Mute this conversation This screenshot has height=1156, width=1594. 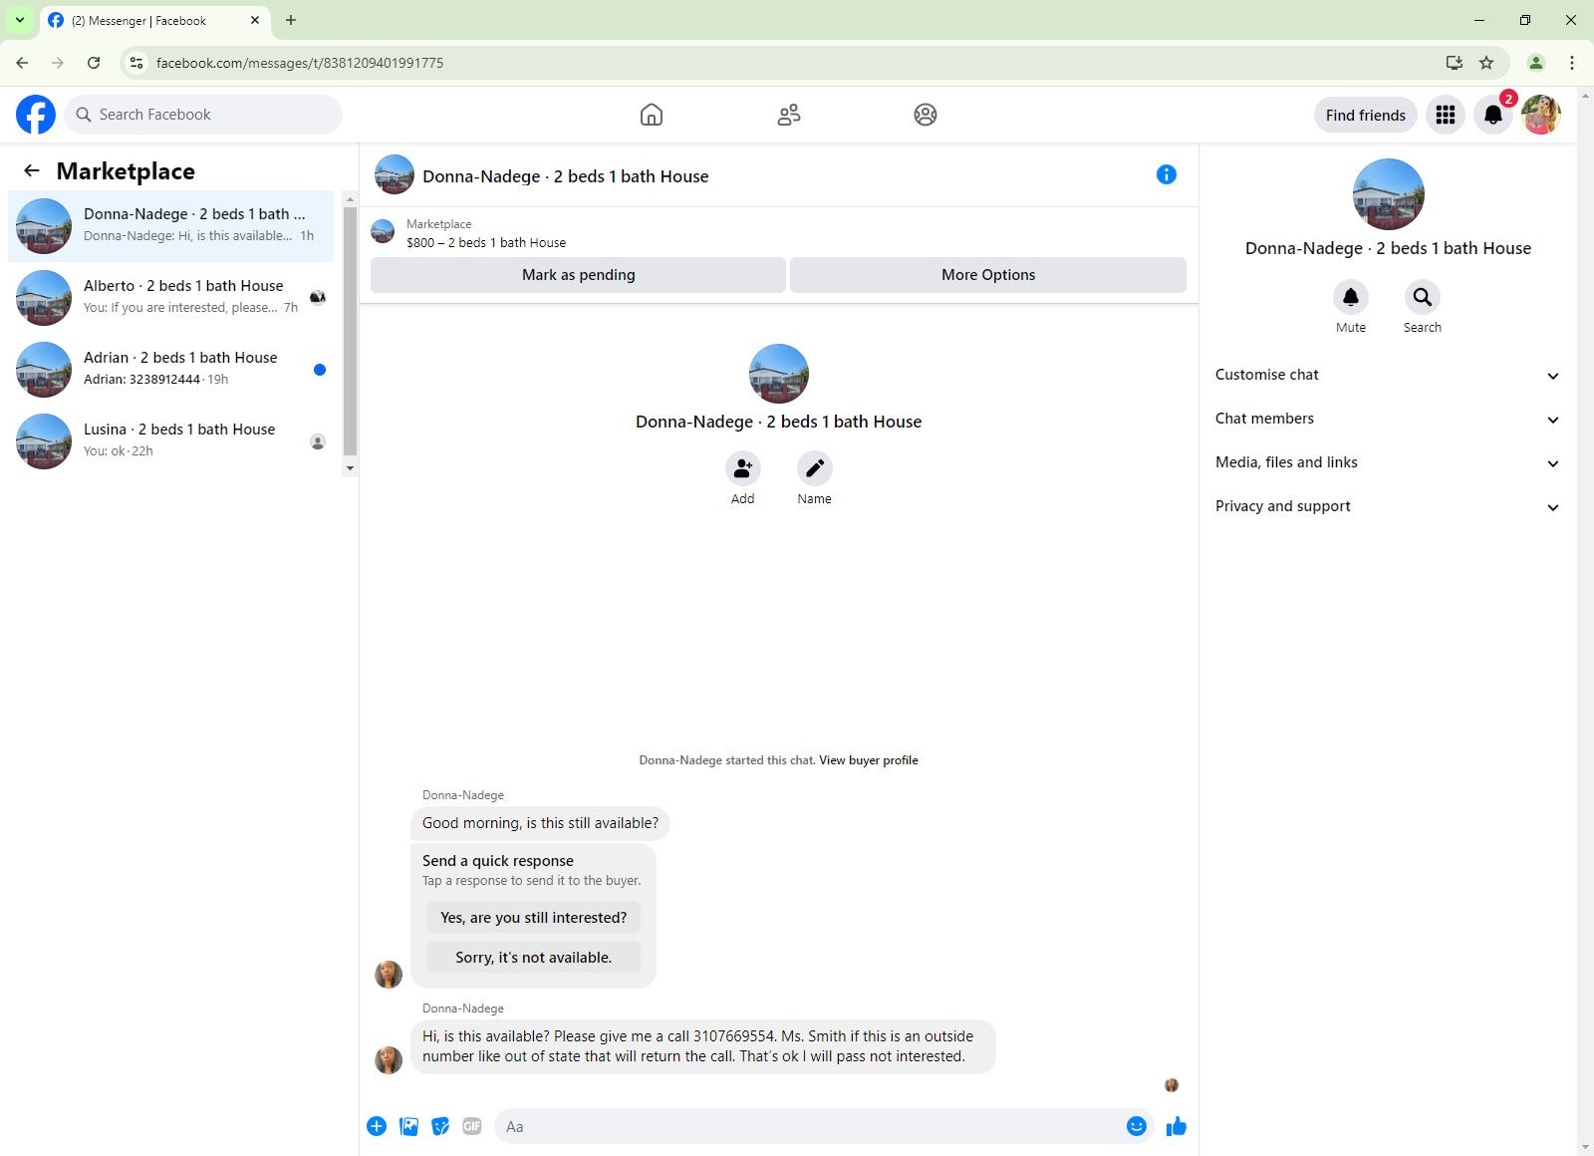(x=1351, y=297)
